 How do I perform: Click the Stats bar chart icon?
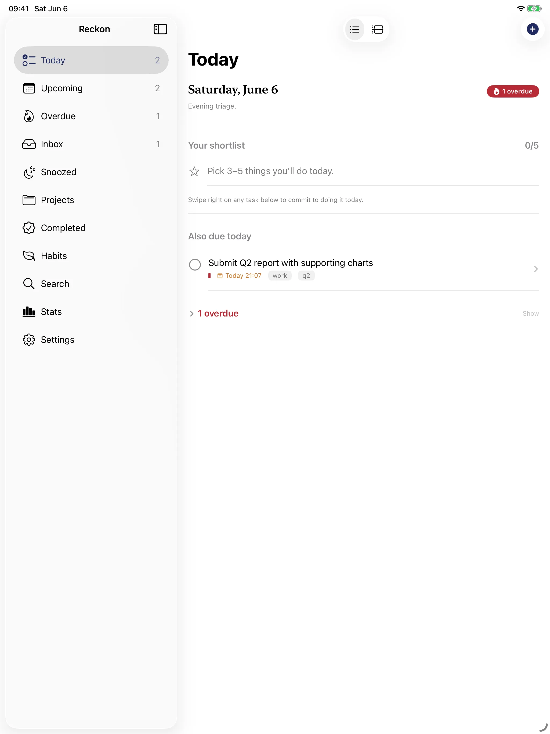pyautogui.click(x=29, y=312)
